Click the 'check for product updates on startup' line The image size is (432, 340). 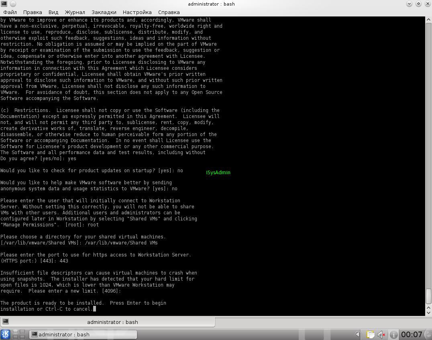(x=92, y=171)
